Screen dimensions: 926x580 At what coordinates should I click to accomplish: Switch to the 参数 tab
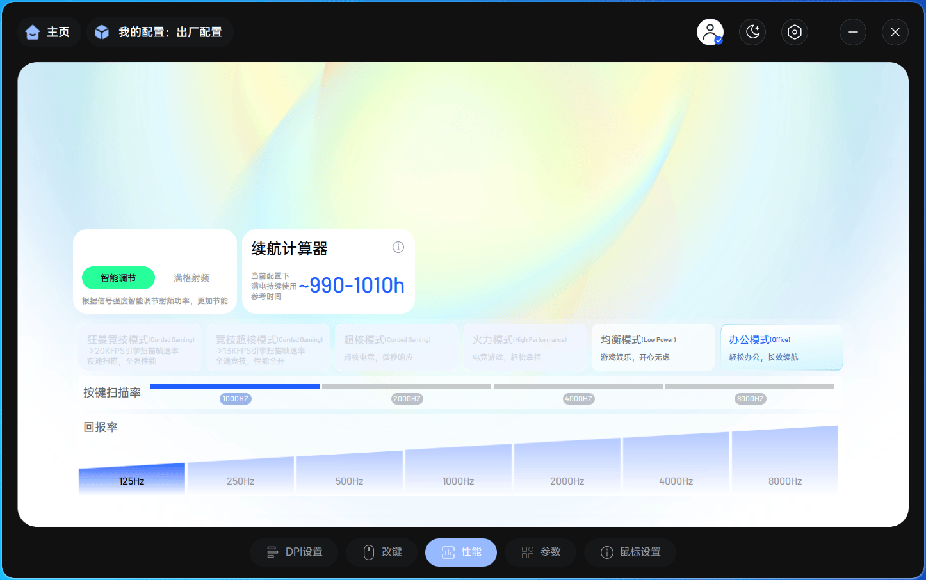pyautogui.click(x=540, y=552)
